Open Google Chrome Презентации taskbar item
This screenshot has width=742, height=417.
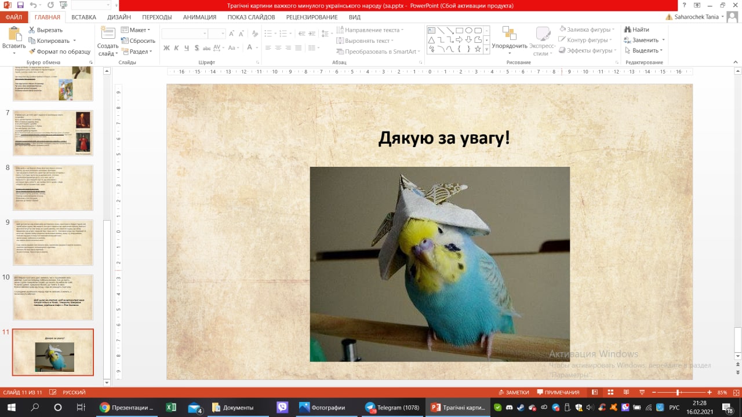tap(126, 407)
